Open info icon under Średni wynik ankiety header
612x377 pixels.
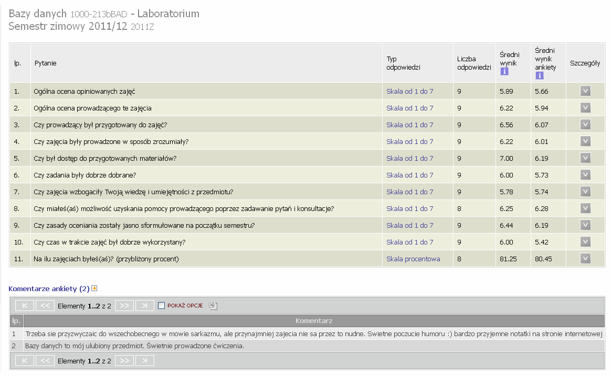540,75
